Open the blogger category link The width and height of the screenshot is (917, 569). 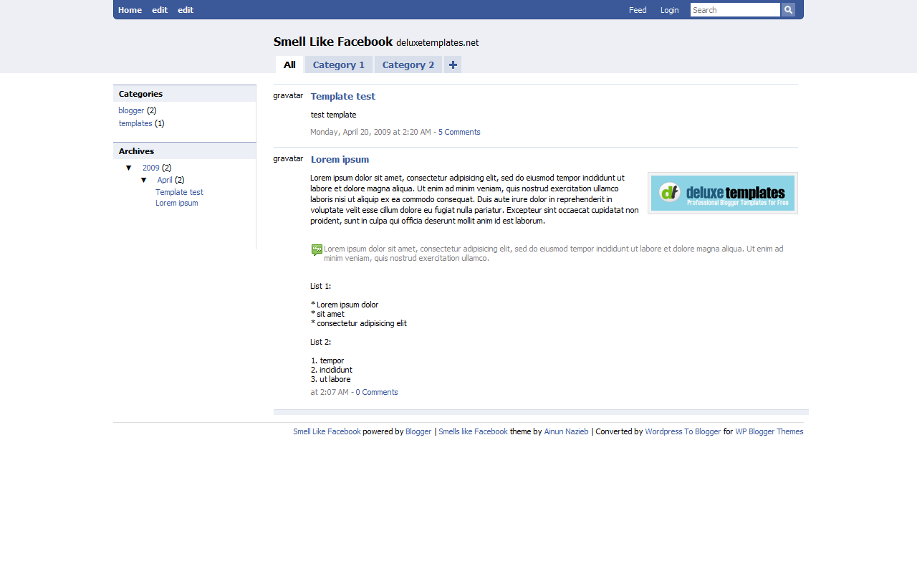[131, 110]
